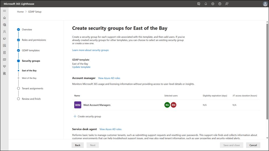The image size is (269, 151).
Task: Select the Tenant assignments step
Action: coord(32,89)
